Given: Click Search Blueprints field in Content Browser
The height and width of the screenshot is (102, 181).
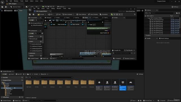Looking at the screenshot, I should pyautogui.click(x=51, y=77).
